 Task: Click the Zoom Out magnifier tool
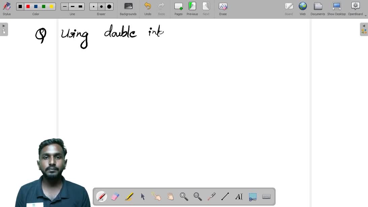198,197
